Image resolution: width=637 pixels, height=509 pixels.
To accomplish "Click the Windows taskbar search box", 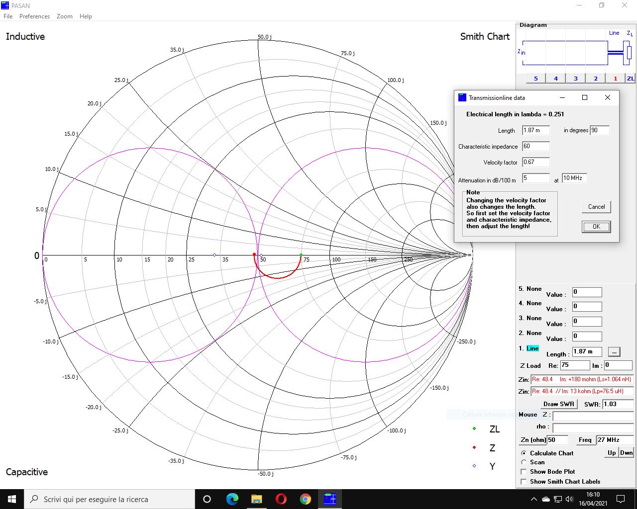I will [x=109, y=499].
